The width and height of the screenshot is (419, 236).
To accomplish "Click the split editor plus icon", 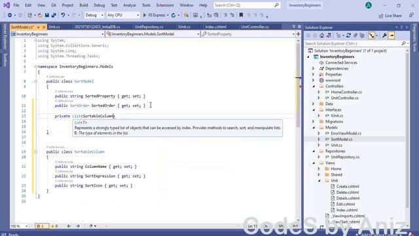I will pos(299,34).
